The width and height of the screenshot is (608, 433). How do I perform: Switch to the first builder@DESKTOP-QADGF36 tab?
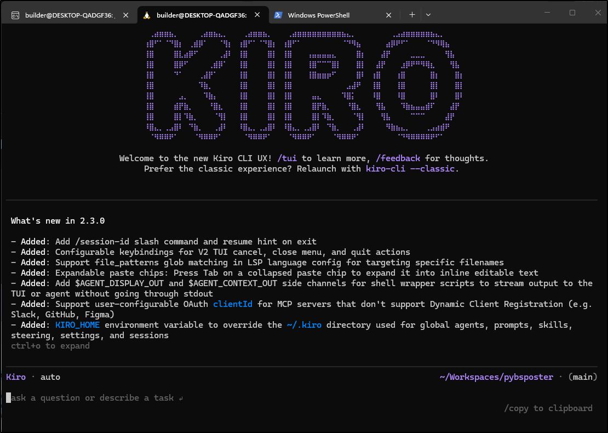click(70, 15)
